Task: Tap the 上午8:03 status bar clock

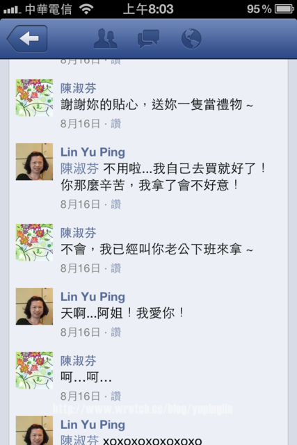Action: point(148,9)
